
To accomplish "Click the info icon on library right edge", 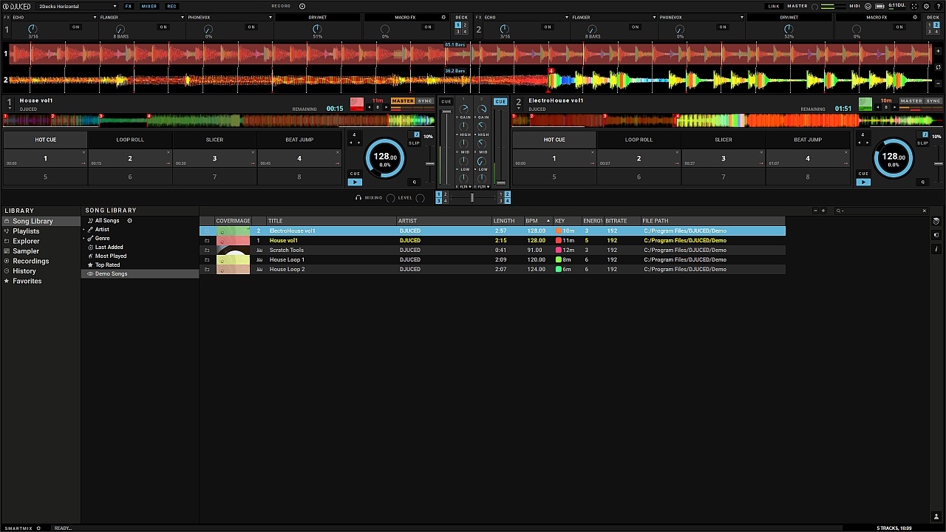I will coord(936,249).
